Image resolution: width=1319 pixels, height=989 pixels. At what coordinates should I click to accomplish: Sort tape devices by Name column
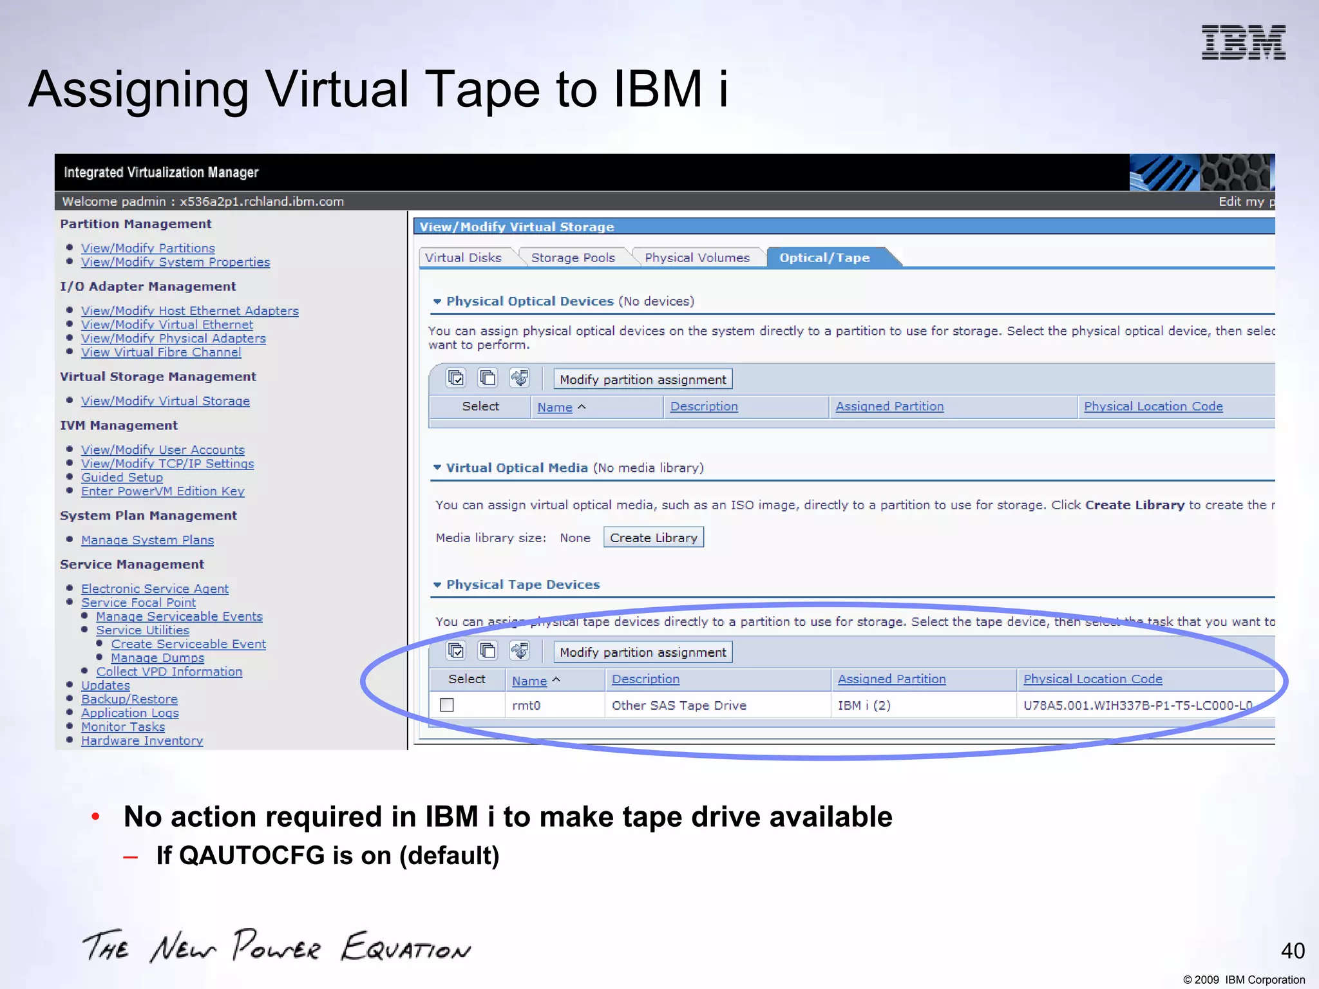(529, 681)
